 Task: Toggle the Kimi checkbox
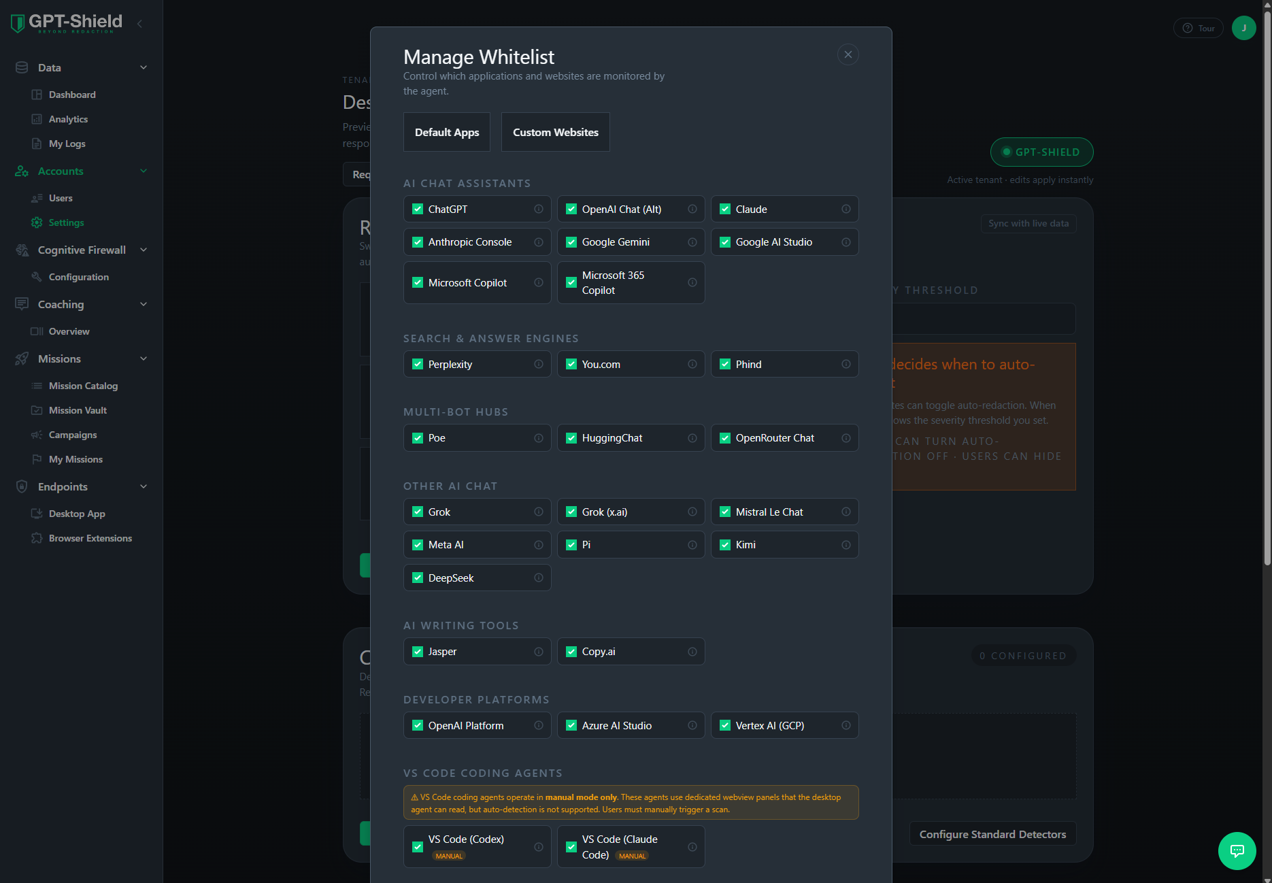click(x=725, y=545)
